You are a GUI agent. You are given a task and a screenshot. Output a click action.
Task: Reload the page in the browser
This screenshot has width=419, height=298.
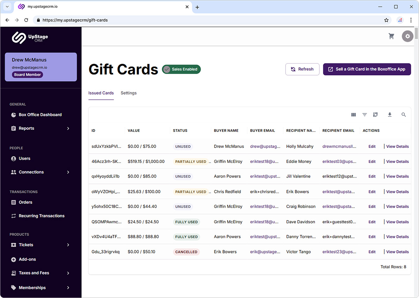(26, 20)
